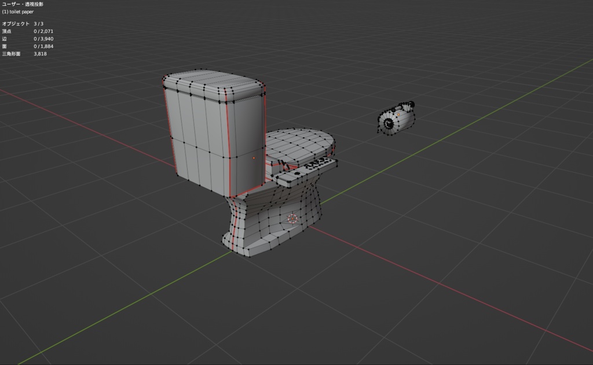
Task: Select the center vertex of the toilet paper roll
Action: point(389,123)
